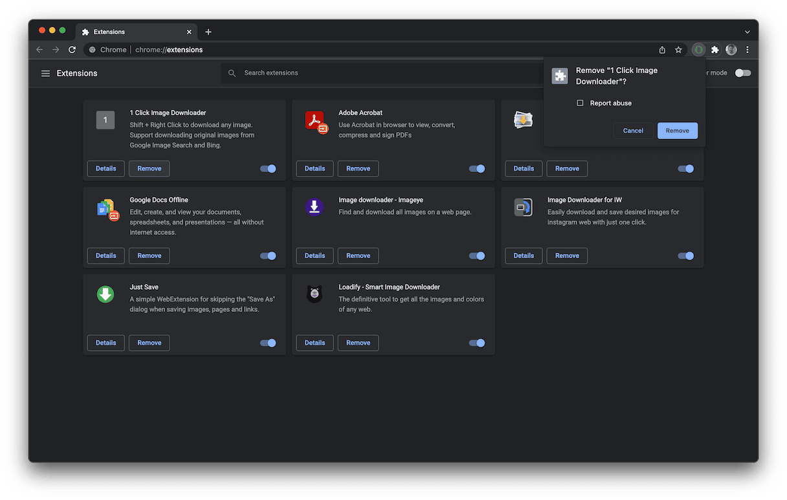
Task: Click the 1 Click Image Downloader icon
Action: pos(105,120)
